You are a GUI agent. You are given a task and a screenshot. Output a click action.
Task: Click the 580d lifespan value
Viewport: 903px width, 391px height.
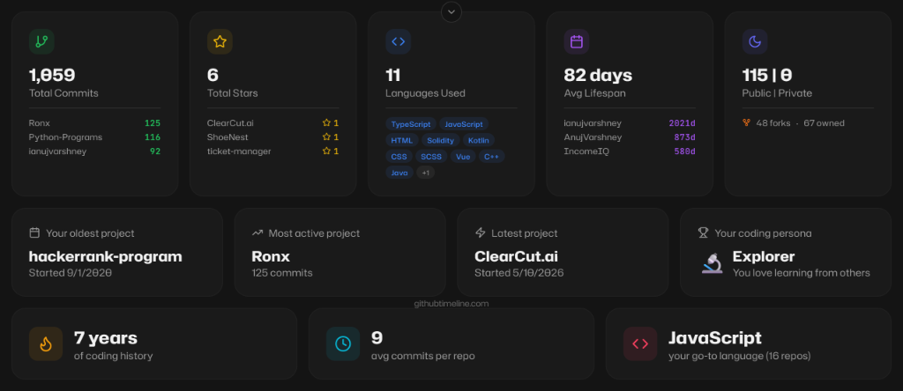pyautogui.click(x=684, y=151)
